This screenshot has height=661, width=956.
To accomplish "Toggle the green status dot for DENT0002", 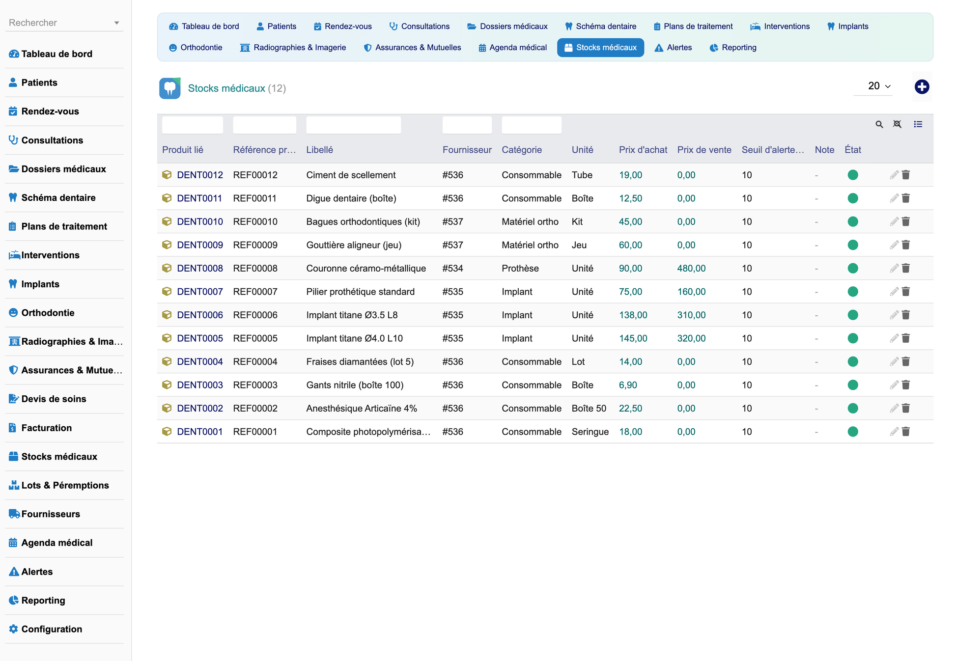I will 853,408.
